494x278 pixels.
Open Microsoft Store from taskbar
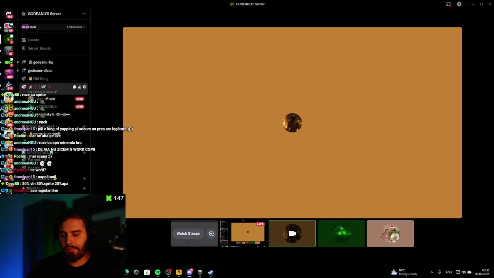point(147,272)
